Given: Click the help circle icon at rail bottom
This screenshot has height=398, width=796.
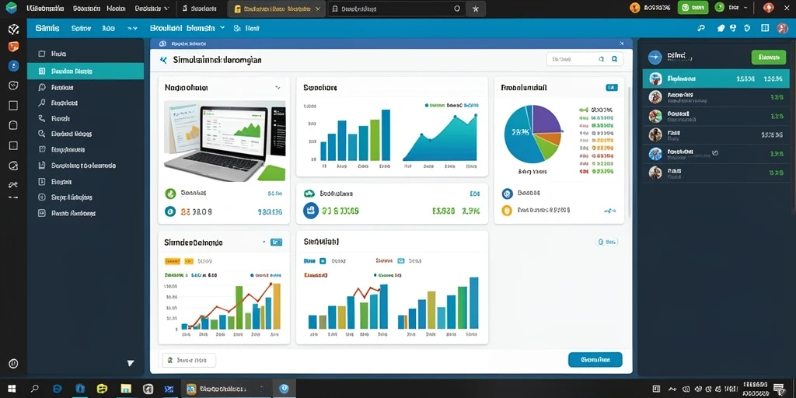Looking at the screenshot, I should [14, 364].
